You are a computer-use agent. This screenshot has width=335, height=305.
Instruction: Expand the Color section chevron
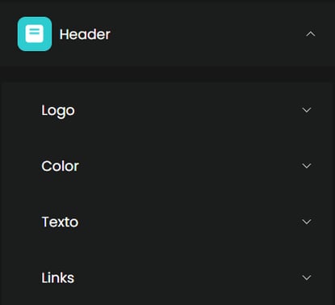(x=307, y=166)
